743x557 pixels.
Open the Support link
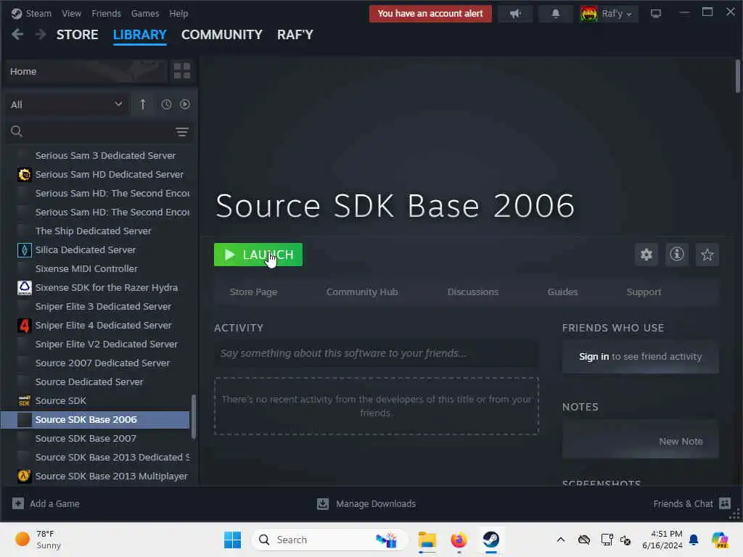(644, 292)
